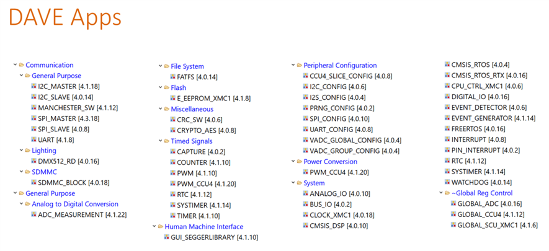Select BUS_IO [4.0.2] entry text
Image resolution: width=549 pixels, height=251 pixels.
coord(330,204)
